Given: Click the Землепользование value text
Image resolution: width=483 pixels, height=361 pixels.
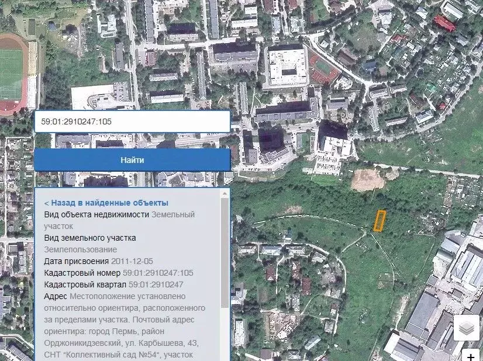Looking at the screenshot, I should [80, 249].
